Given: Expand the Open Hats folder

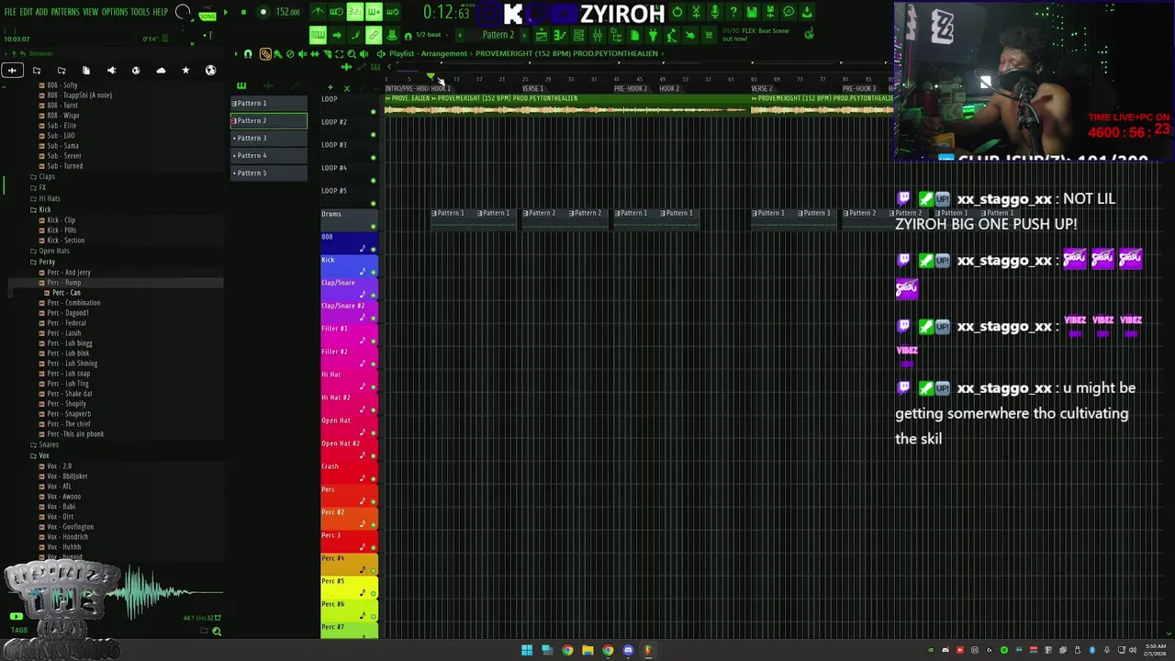Looking at the screenshot, I should pyautogui.click(x=53, y=251).
